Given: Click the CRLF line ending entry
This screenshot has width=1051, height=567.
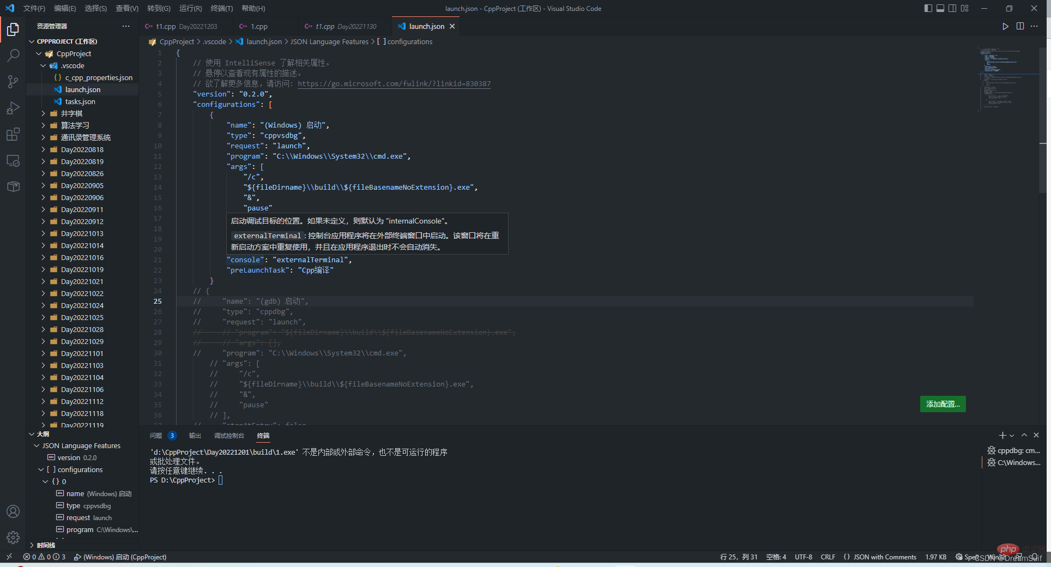Looking at the screenshot, I should [x=828, y=557].
